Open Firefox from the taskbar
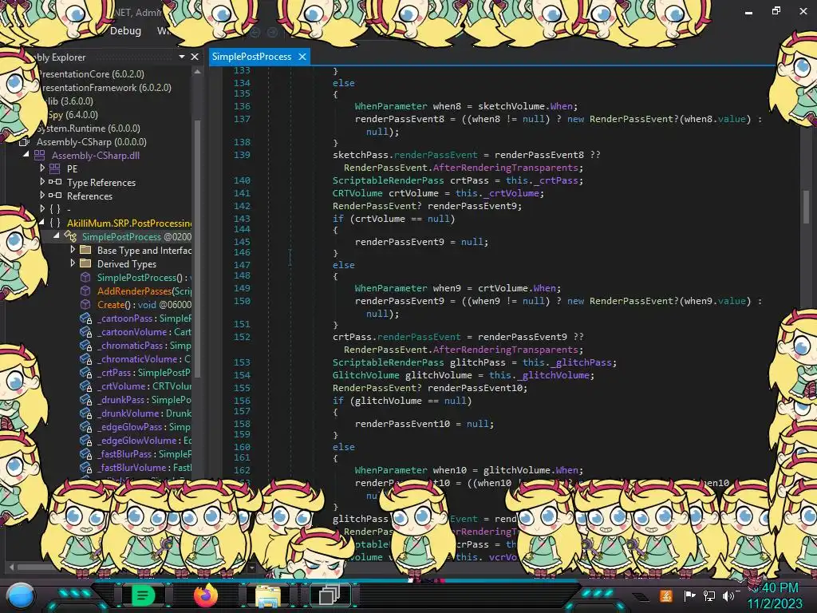 pyautogui.click(x=205, y=595)
